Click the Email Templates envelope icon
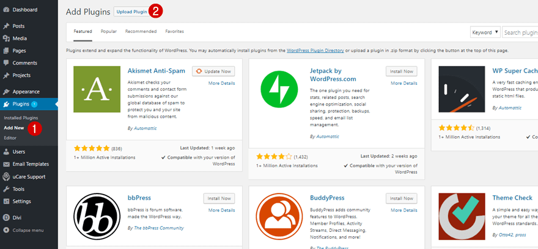 pyautogui.click(x=6, y=164)
